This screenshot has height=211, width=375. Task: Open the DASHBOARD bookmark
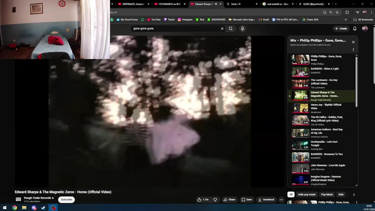(x=216, y=20)
